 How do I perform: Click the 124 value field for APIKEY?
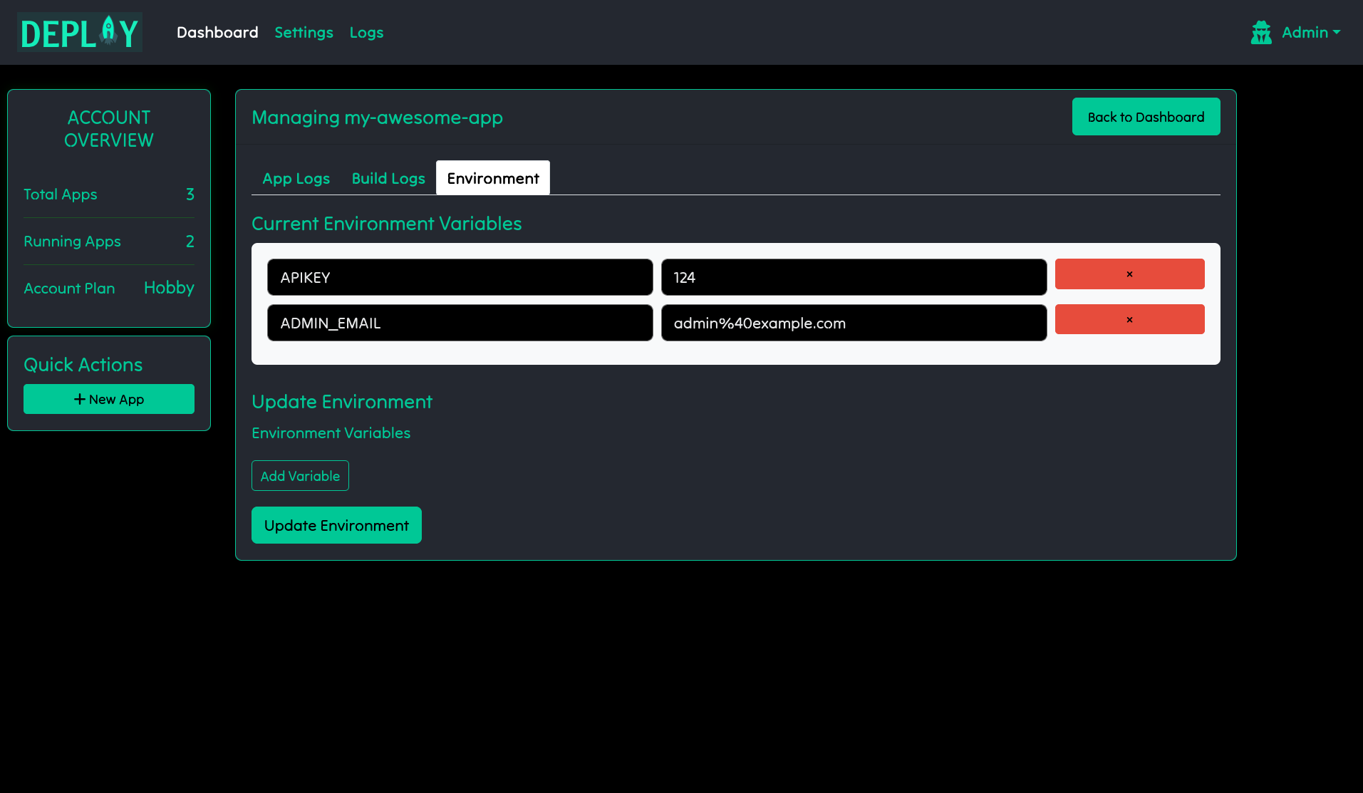coord(854,277)
